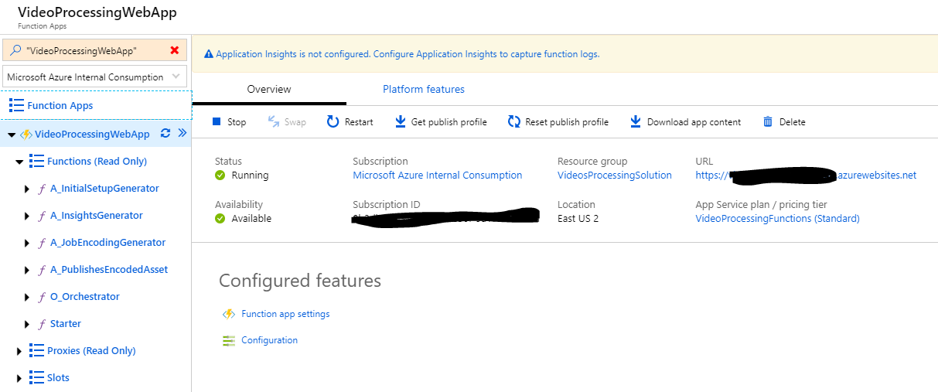Click the East US 2 location text

(x=578, y=219)
